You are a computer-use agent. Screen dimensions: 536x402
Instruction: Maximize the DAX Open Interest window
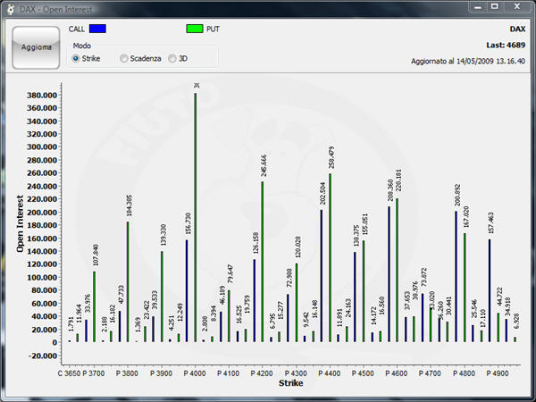[492, 6]
